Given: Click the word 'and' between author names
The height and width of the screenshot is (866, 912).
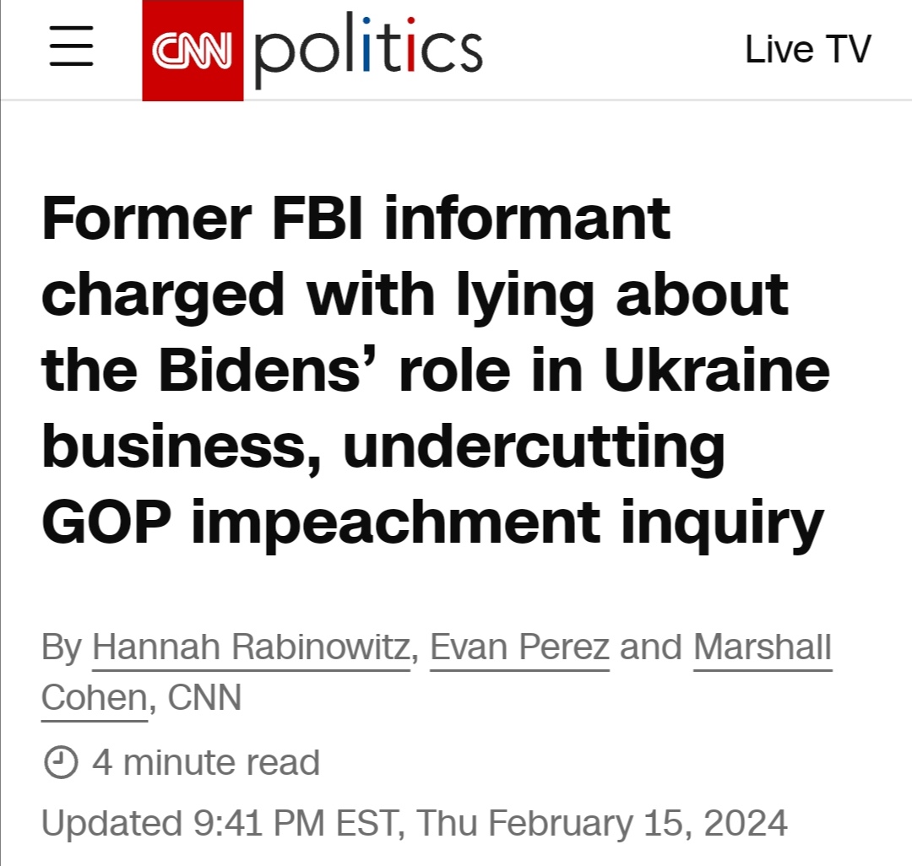Looking at the screenshot, I should point(651,647).
